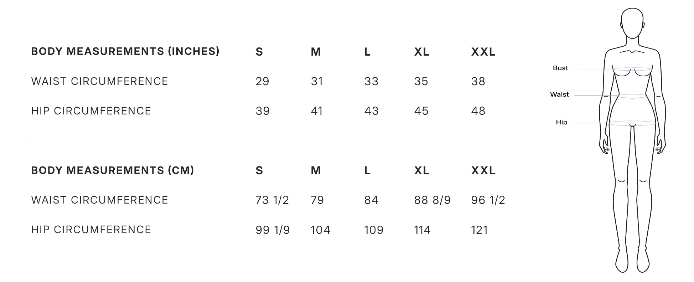The image size is (694, 282).
Task: Click the hip value 121 in CM table
Action: click(x=479, y=230)
